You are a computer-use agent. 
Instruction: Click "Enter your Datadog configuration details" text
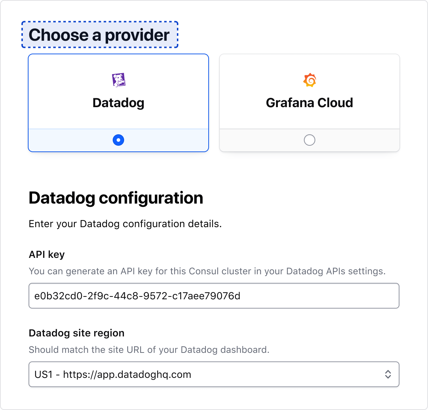coord(125,224)
